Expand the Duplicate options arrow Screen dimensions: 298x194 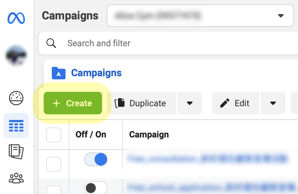[x=189, y=103]
